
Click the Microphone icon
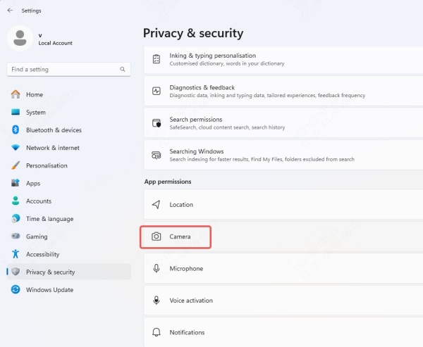157,268
